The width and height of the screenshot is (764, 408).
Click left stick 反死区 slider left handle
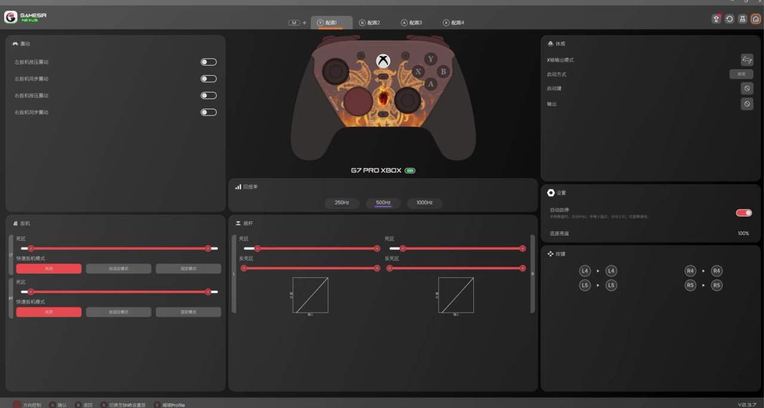pyautogui.click(x=244, y=268)
